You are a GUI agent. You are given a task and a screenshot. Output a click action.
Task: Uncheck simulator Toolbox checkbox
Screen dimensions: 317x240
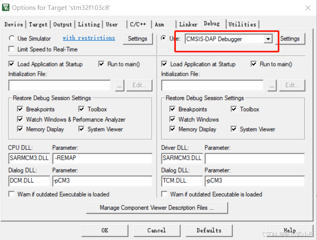[81, 109]
